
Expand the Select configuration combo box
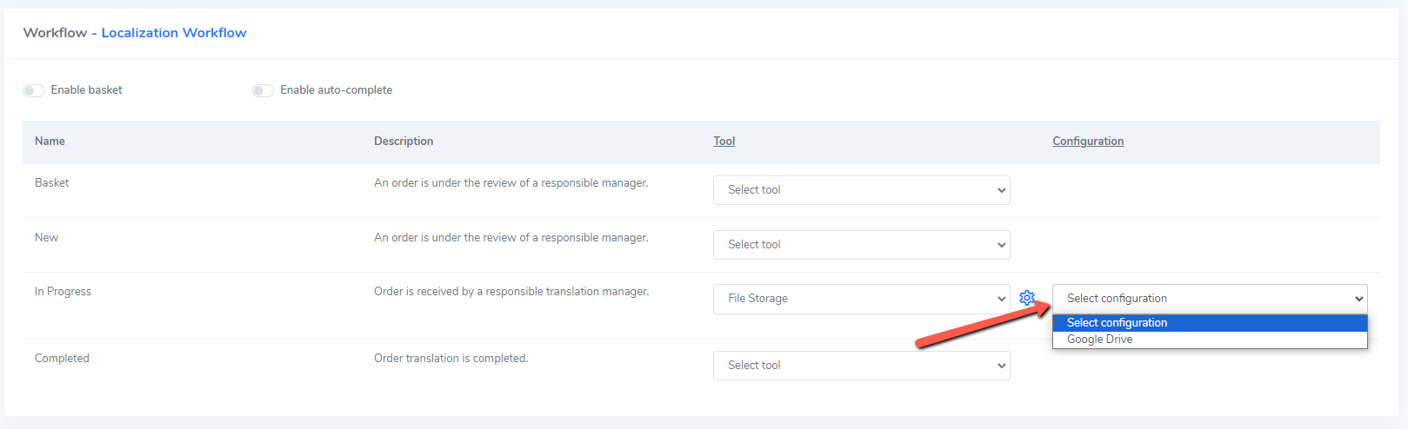coord(1210,299)
